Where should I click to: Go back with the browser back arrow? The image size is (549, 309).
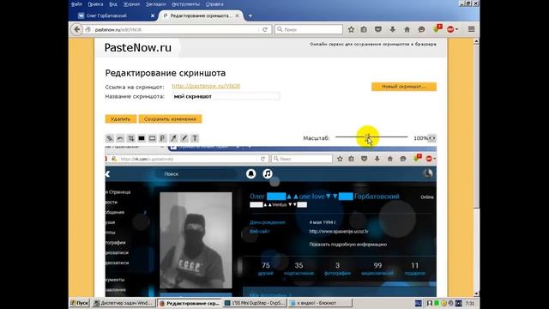coord(77,29)
